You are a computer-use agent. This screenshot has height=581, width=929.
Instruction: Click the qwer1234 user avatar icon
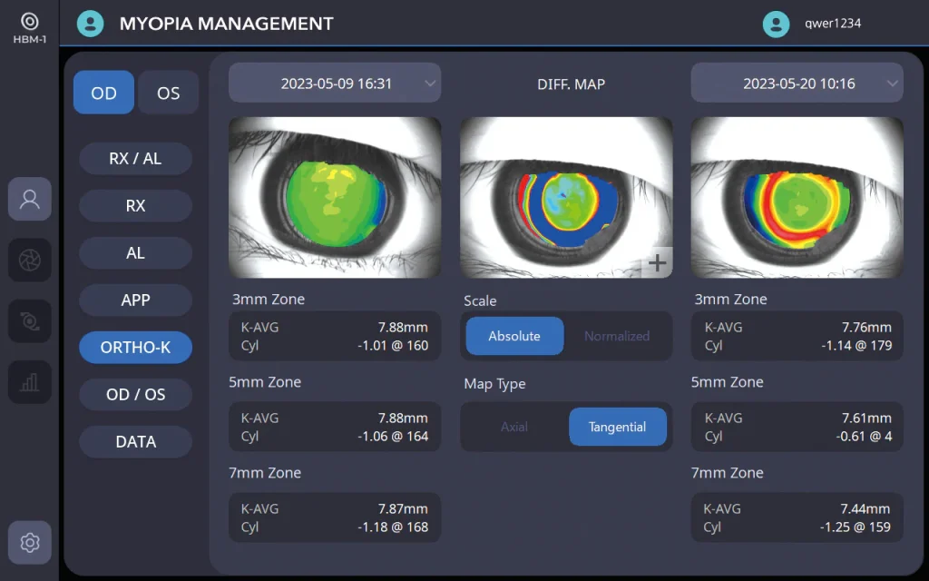pyautogui.click(x=776, y=25)
